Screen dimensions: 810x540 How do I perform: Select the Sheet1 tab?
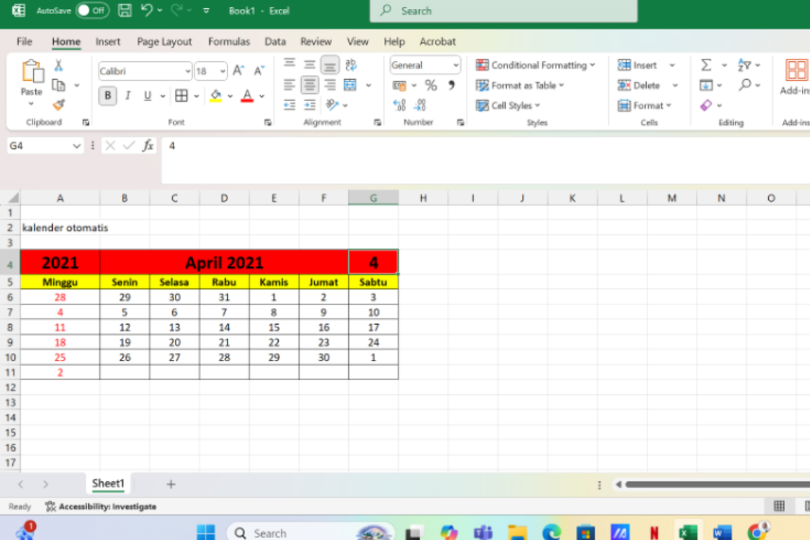109,483
